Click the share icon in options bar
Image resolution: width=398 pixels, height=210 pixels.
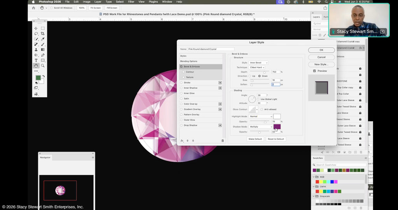(x=325, y=8)
